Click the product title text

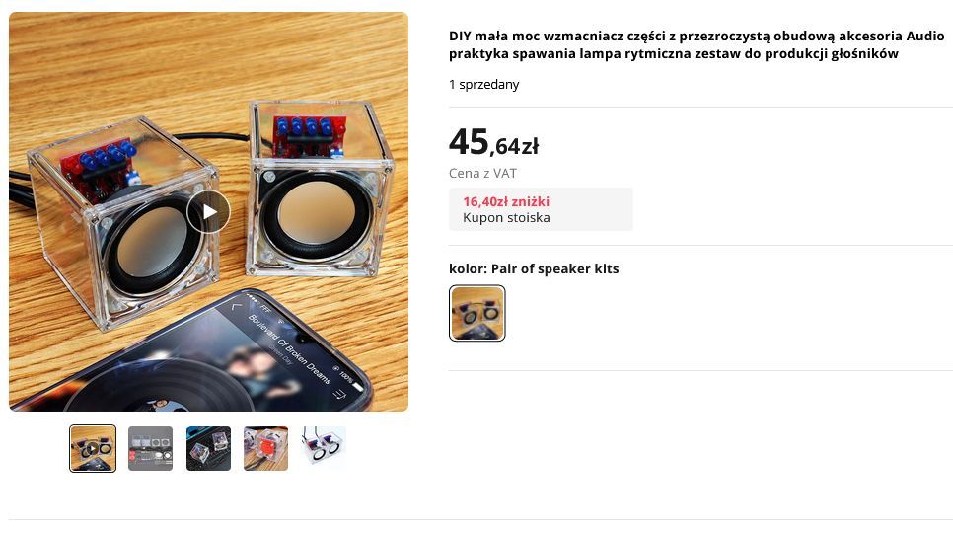coord(696,45)
